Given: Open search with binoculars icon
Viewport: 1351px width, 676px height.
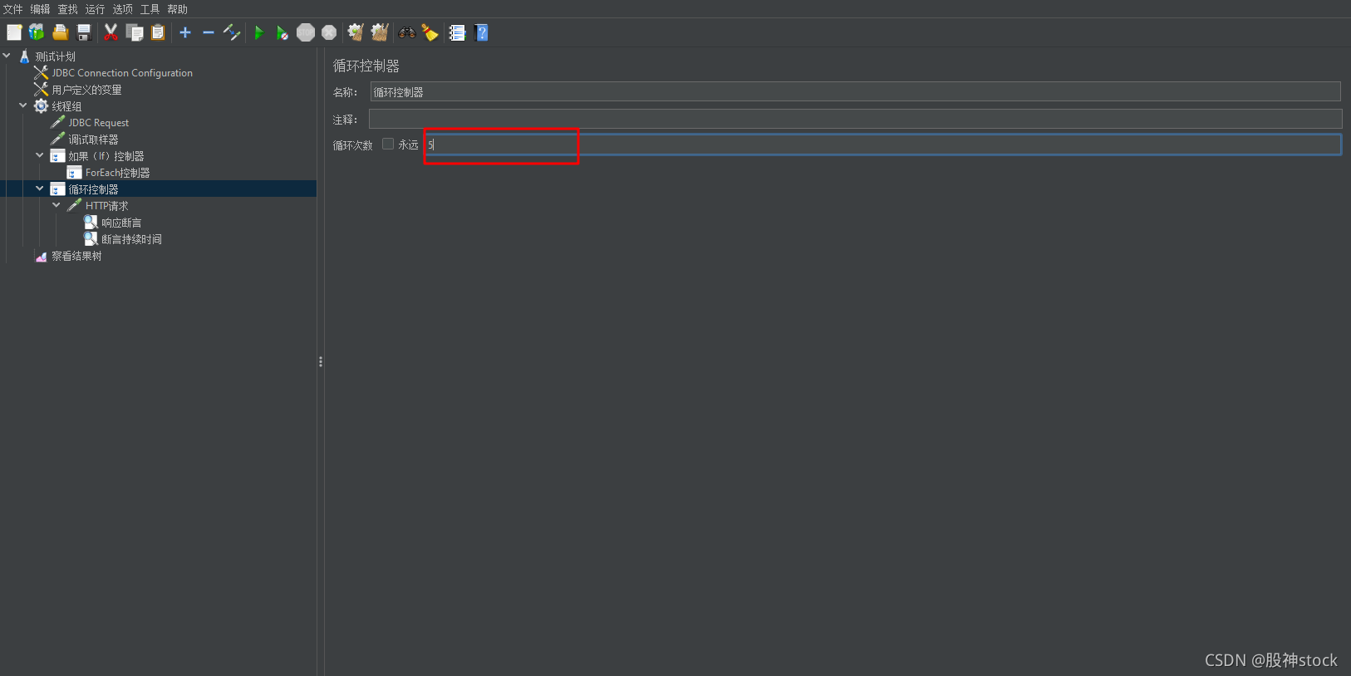Looking at the screenshot, I should (407, 32).
